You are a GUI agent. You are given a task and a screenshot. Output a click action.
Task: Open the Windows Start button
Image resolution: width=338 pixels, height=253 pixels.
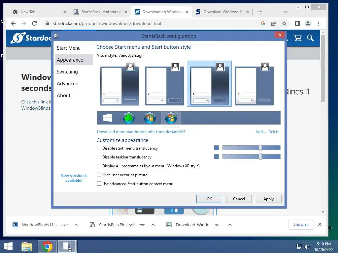point(8,246)
